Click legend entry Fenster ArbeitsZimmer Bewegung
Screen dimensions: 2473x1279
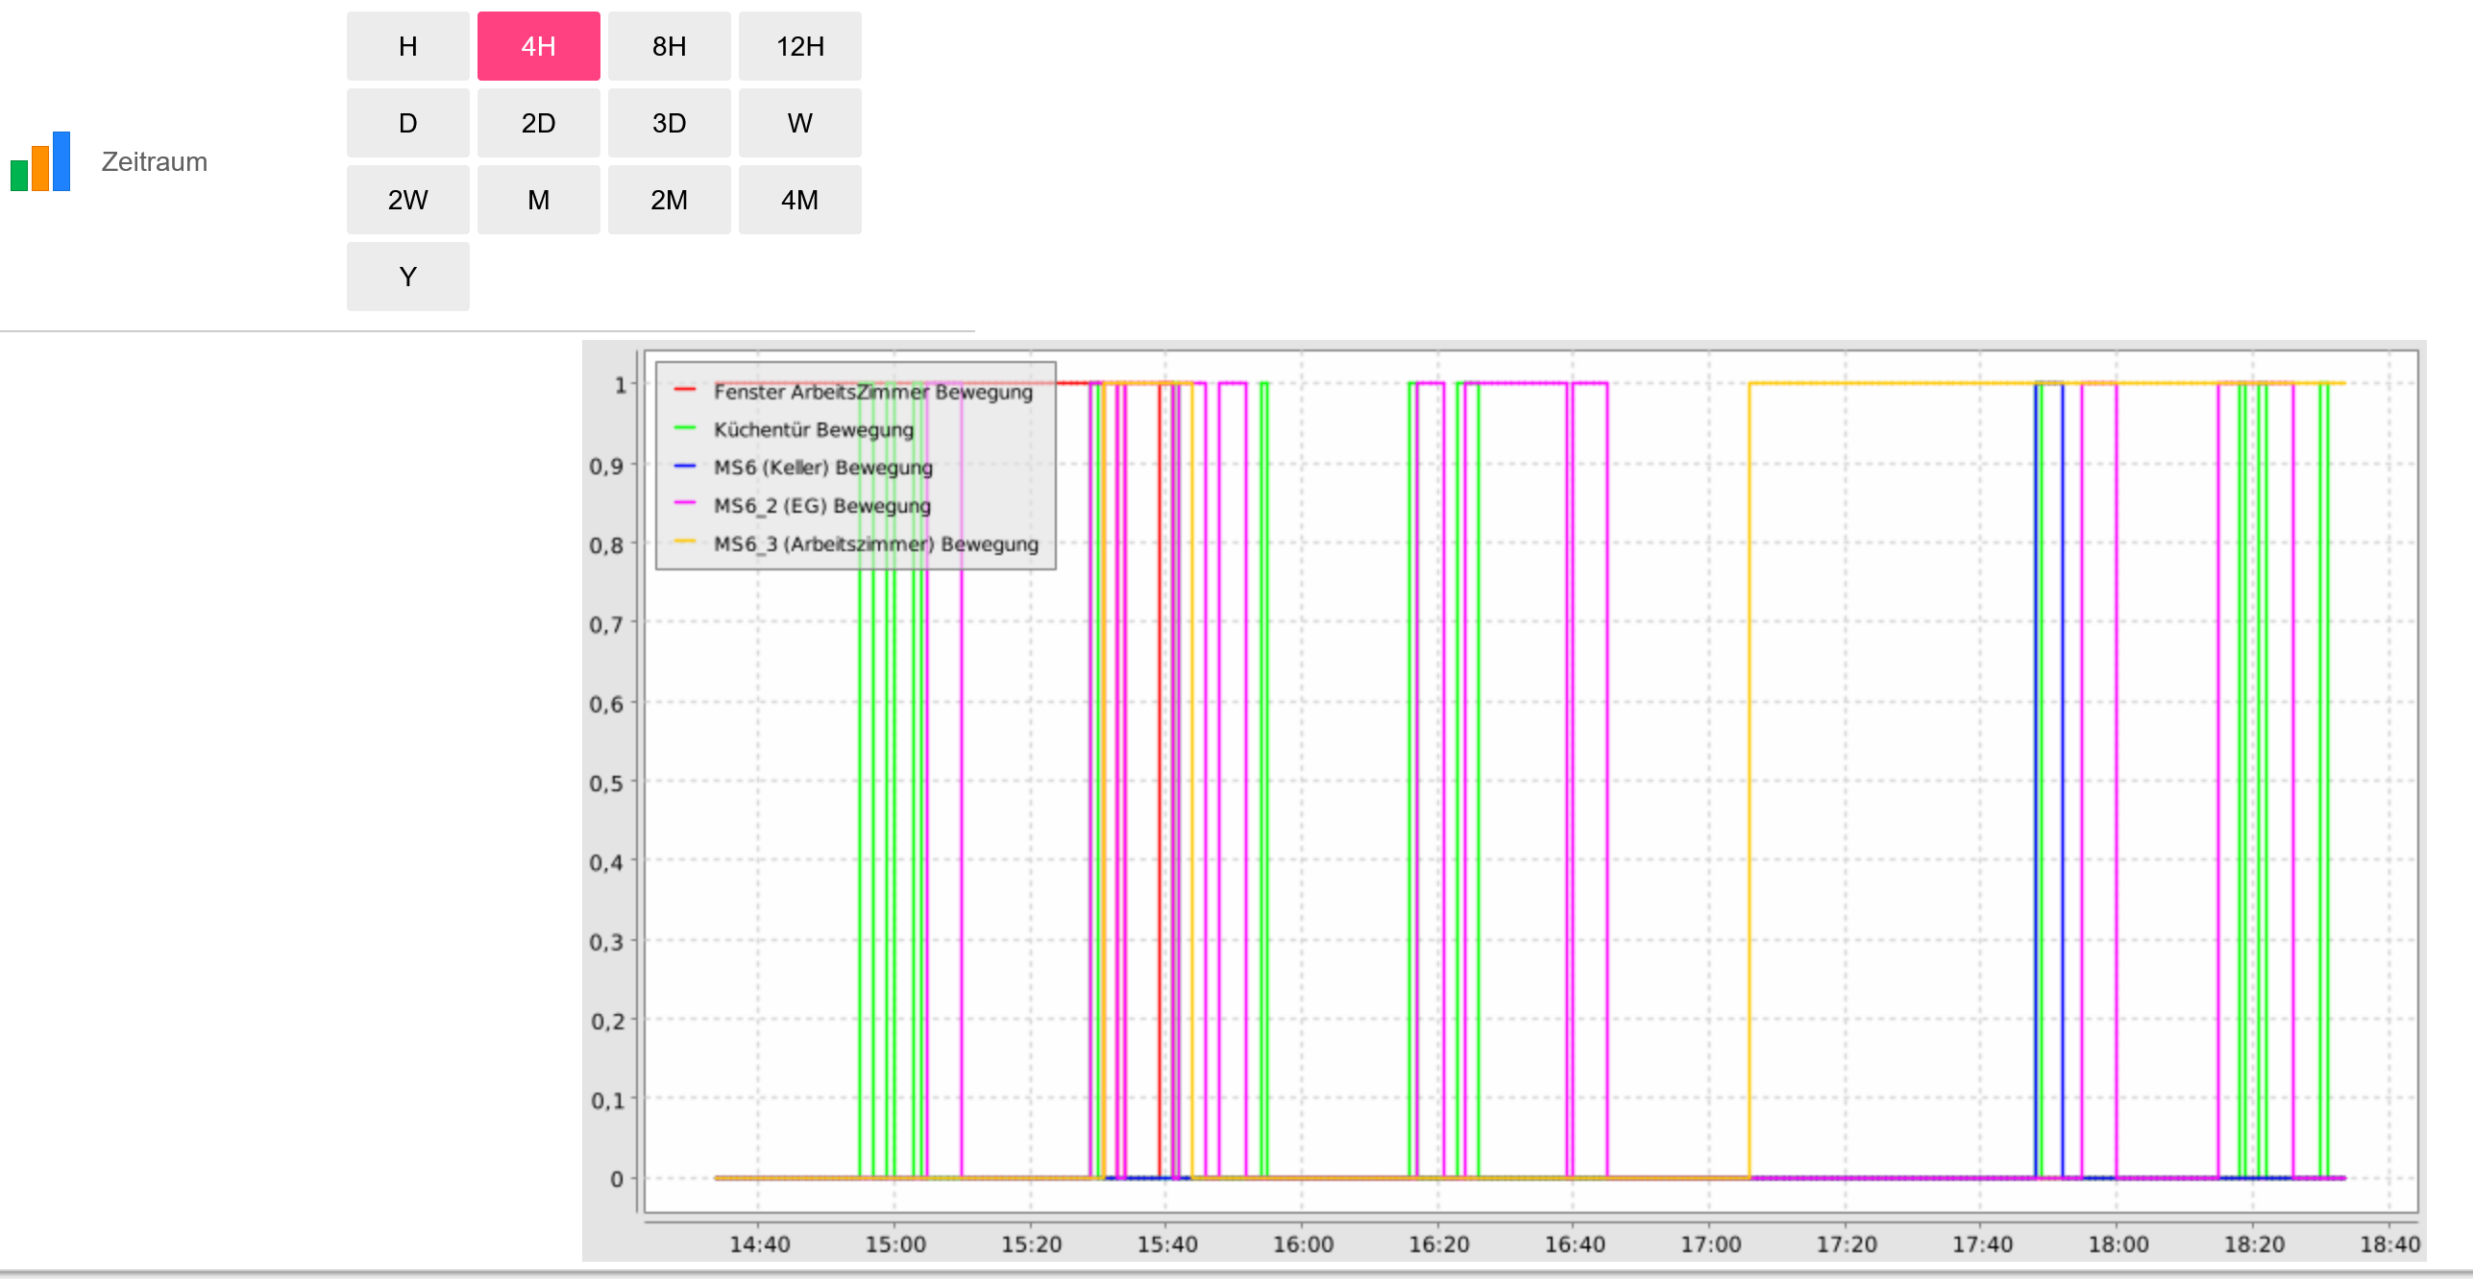pos(873,392)
